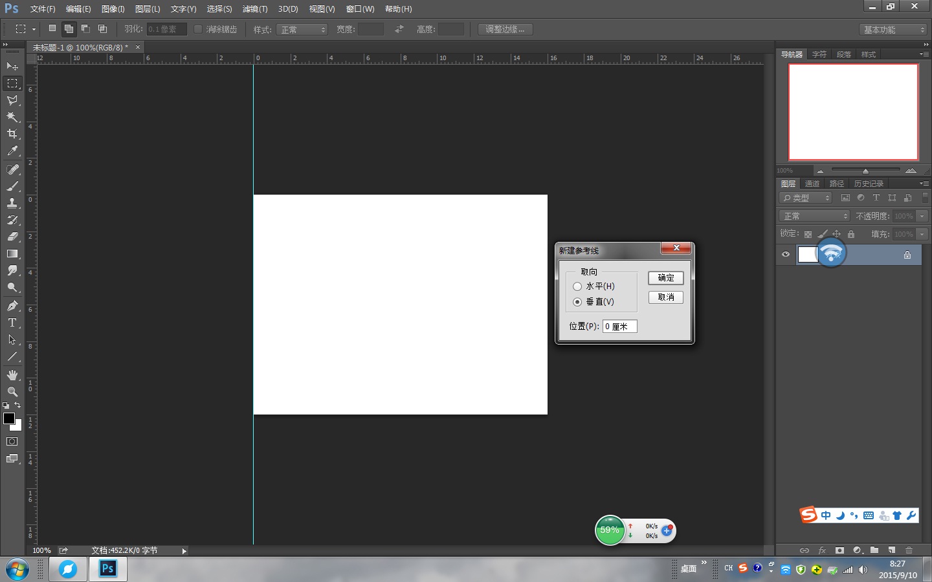Select the Magic Wand tool
The height and width of the screenshot is (582, 932).
coord(12,117)
